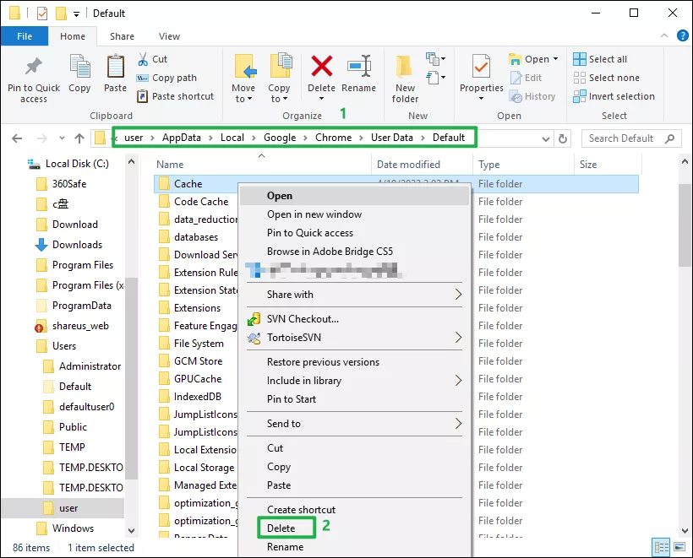The height and width of the screenshot is (558, 693).
Task: Expand the TortoiseSVN submenu
Action: (458, 338)
